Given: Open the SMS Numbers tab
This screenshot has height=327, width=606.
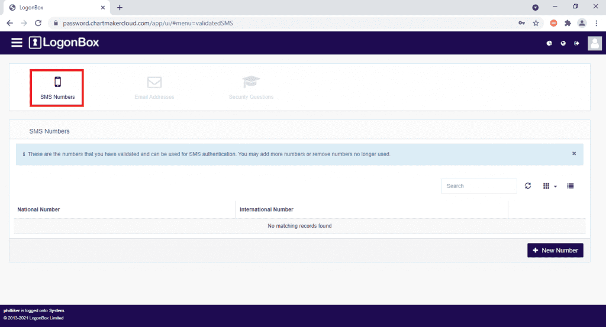Looking at the screenshot, I should click(x=57, y=88).
